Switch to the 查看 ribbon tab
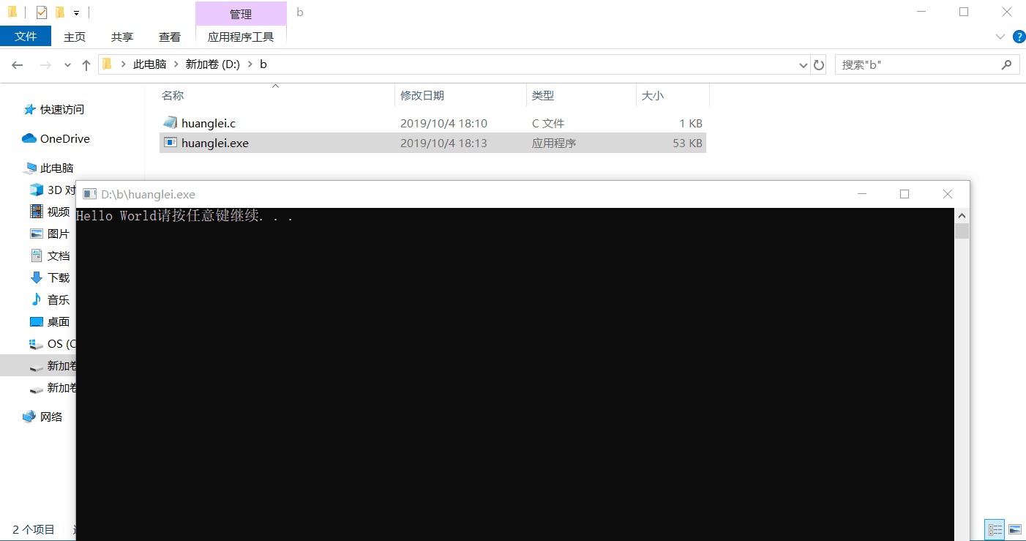The height and width of the screenshot is (541, 1026). 170,37
